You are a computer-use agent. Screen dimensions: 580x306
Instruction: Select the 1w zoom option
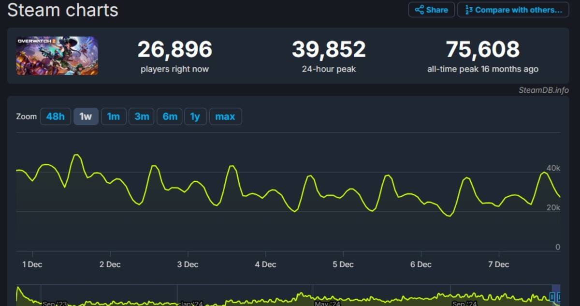[86, 117]
